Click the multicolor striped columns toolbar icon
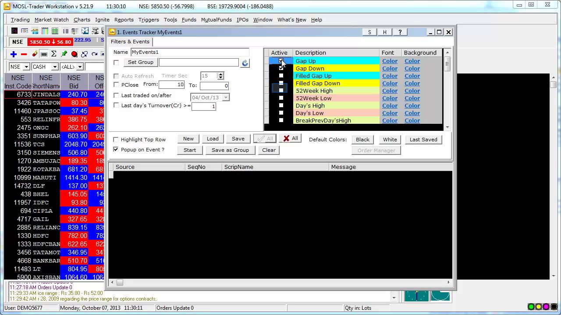Image resolution: width=561 pixels, height=315 pixels. (45, 31)
